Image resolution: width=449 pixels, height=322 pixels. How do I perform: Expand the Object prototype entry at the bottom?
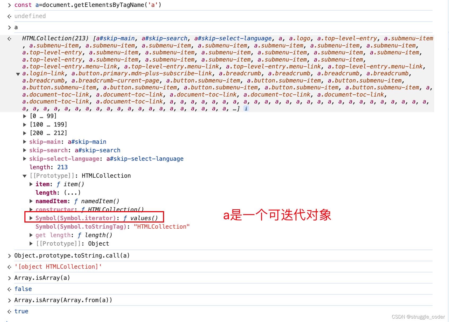pos(31,243)
